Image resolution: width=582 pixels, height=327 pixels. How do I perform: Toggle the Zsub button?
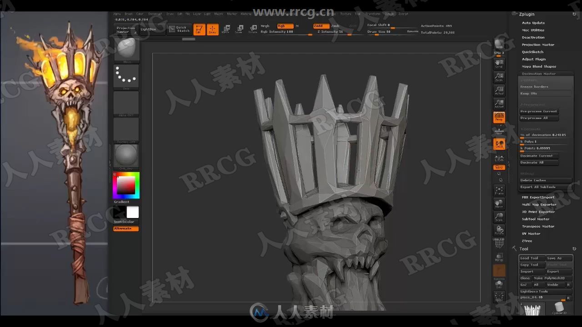[336, 26]
